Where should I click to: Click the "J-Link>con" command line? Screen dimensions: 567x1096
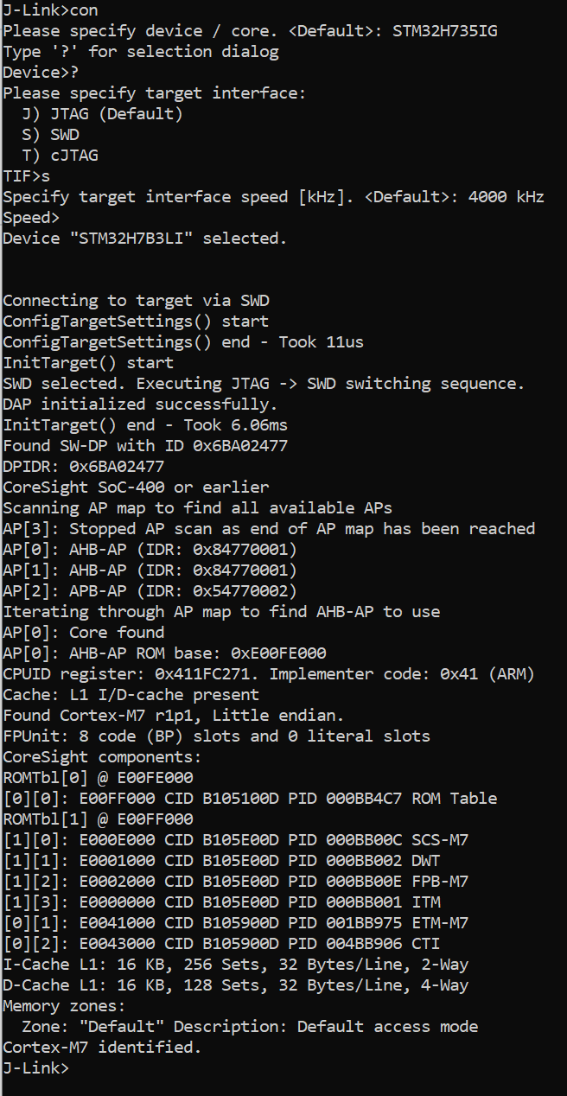[50, 10]
